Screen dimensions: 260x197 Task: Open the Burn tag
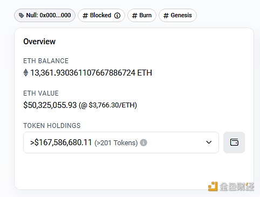142,16
